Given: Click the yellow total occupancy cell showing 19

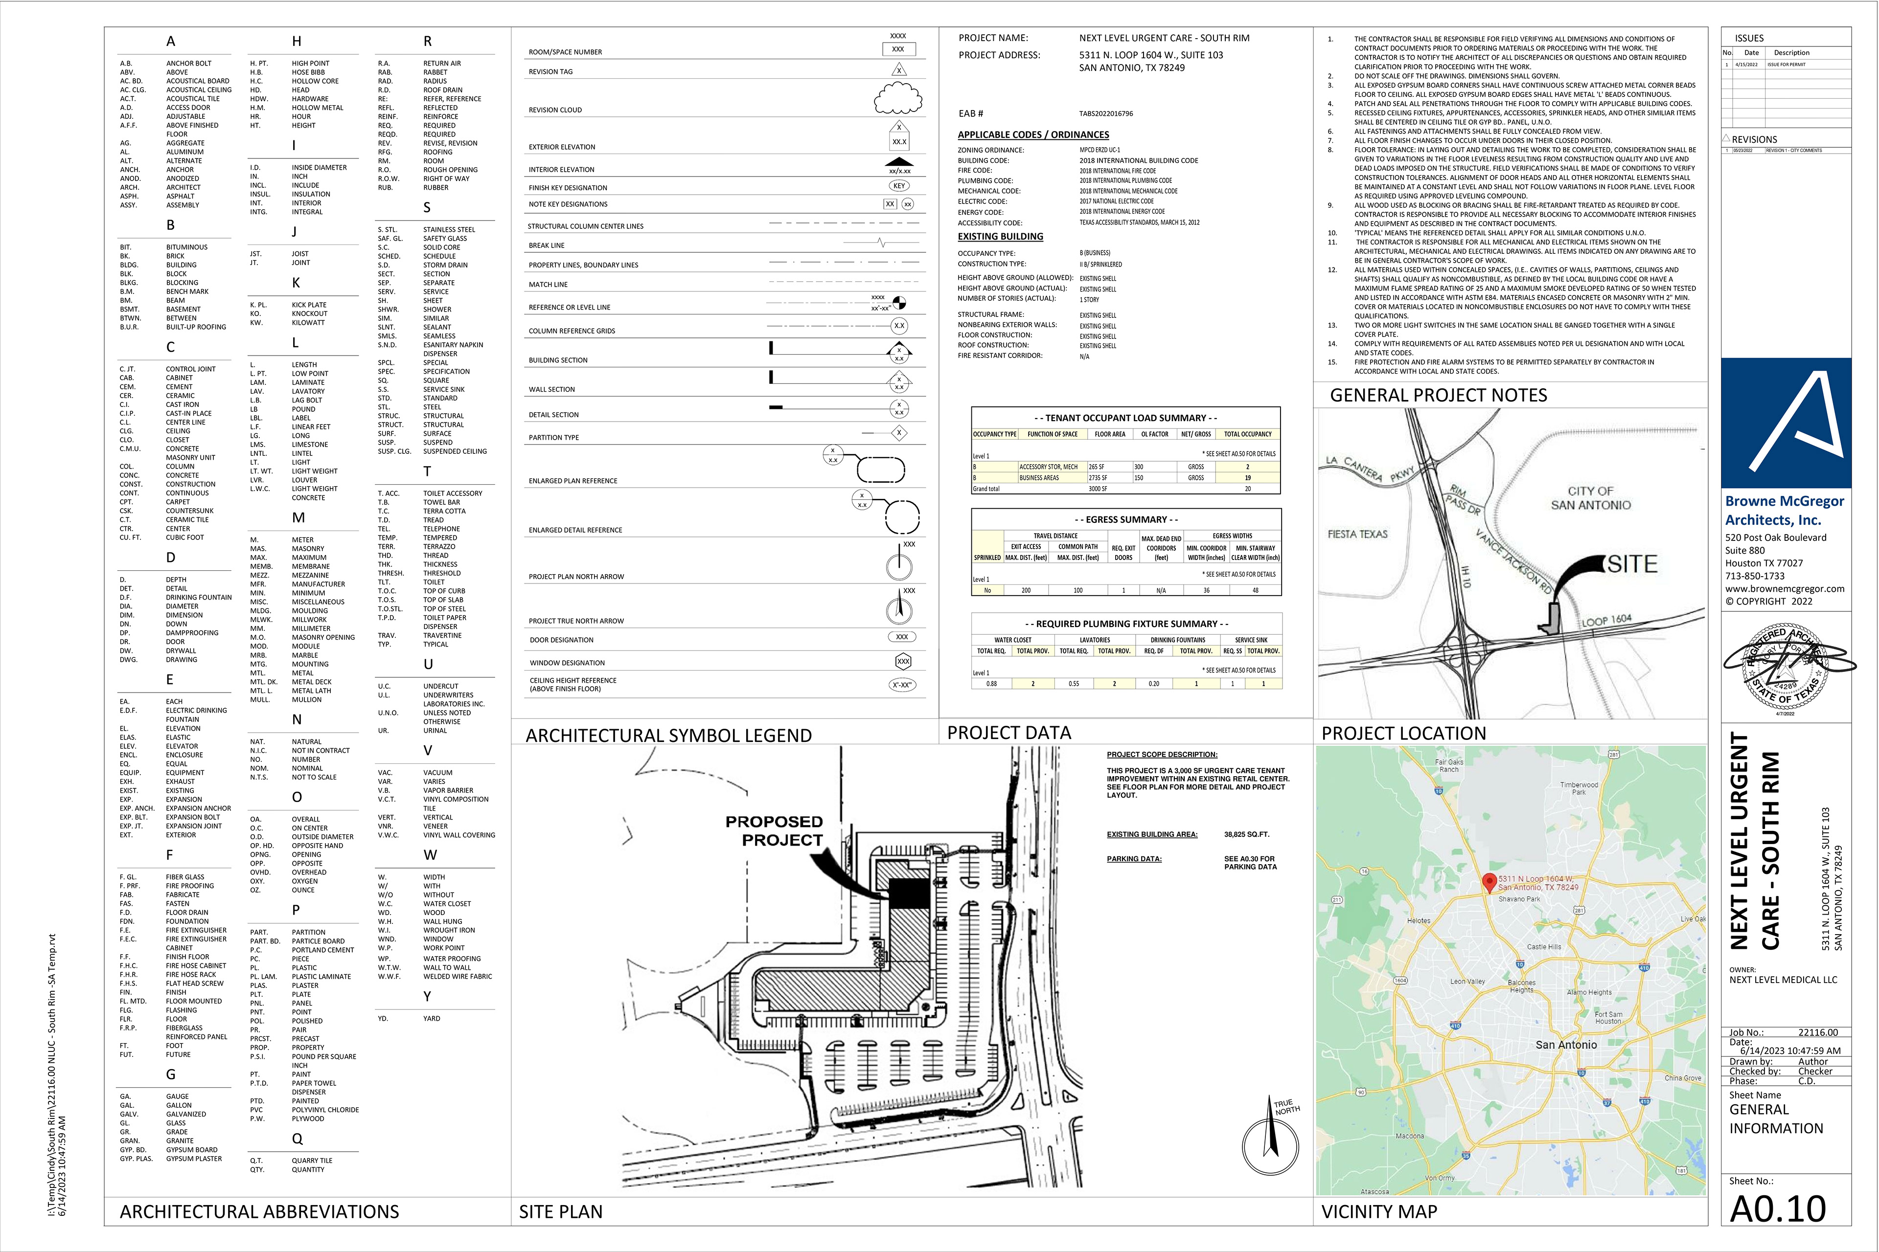Looking at the screenshot, I should (1248, 477).
